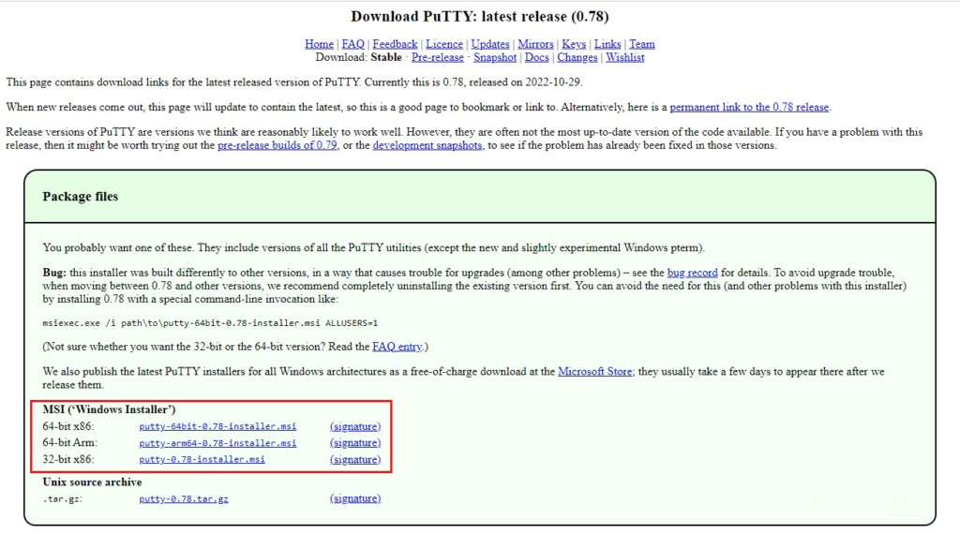The image size is (960, 534).
Task: Download putty-64bit-0.78-installer.msi
Action: (x=217, y=426)
